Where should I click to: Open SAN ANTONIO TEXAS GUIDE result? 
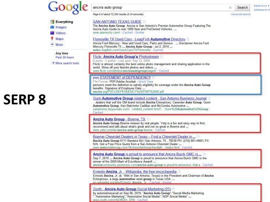(x=117, y=21)
